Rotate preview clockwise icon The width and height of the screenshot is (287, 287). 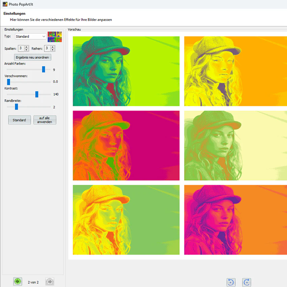point(246,282)
